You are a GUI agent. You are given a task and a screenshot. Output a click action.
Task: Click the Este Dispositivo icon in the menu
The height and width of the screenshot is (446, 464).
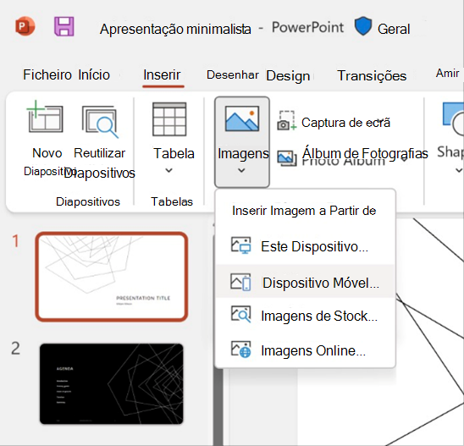(240, 245)
